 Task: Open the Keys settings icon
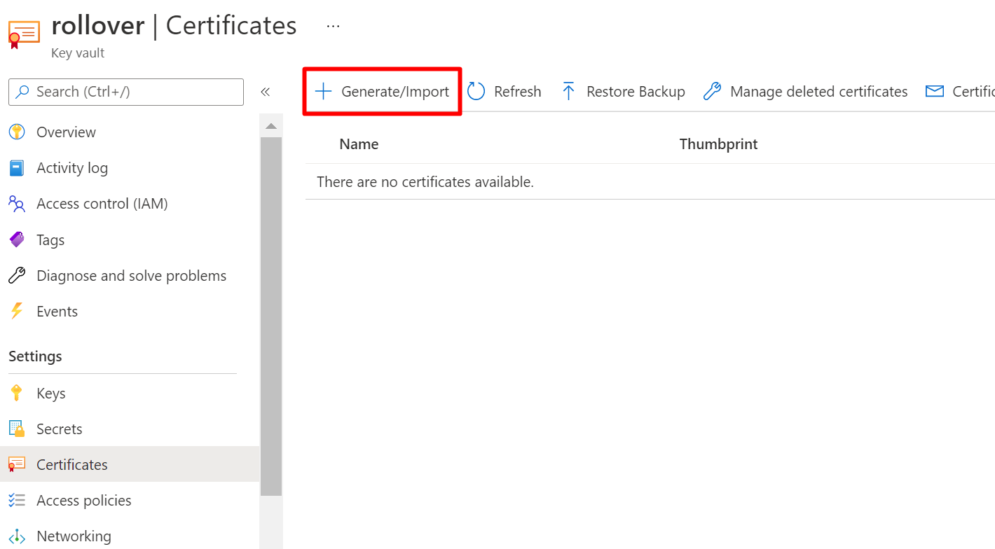pos(16,393)
